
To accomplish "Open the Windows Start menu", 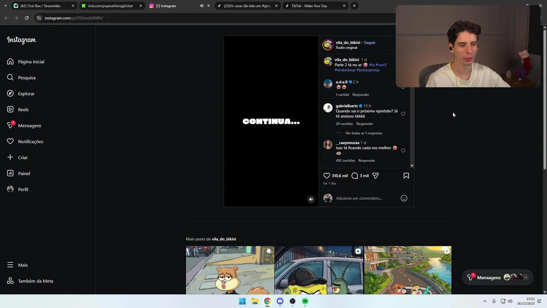I will (242, 301).
